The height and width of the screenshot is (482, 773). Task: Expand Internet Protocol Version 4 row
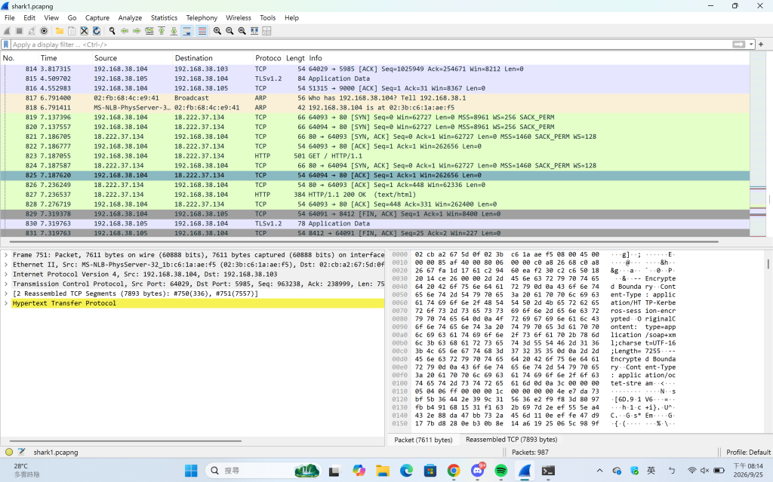tap(6, 275)
